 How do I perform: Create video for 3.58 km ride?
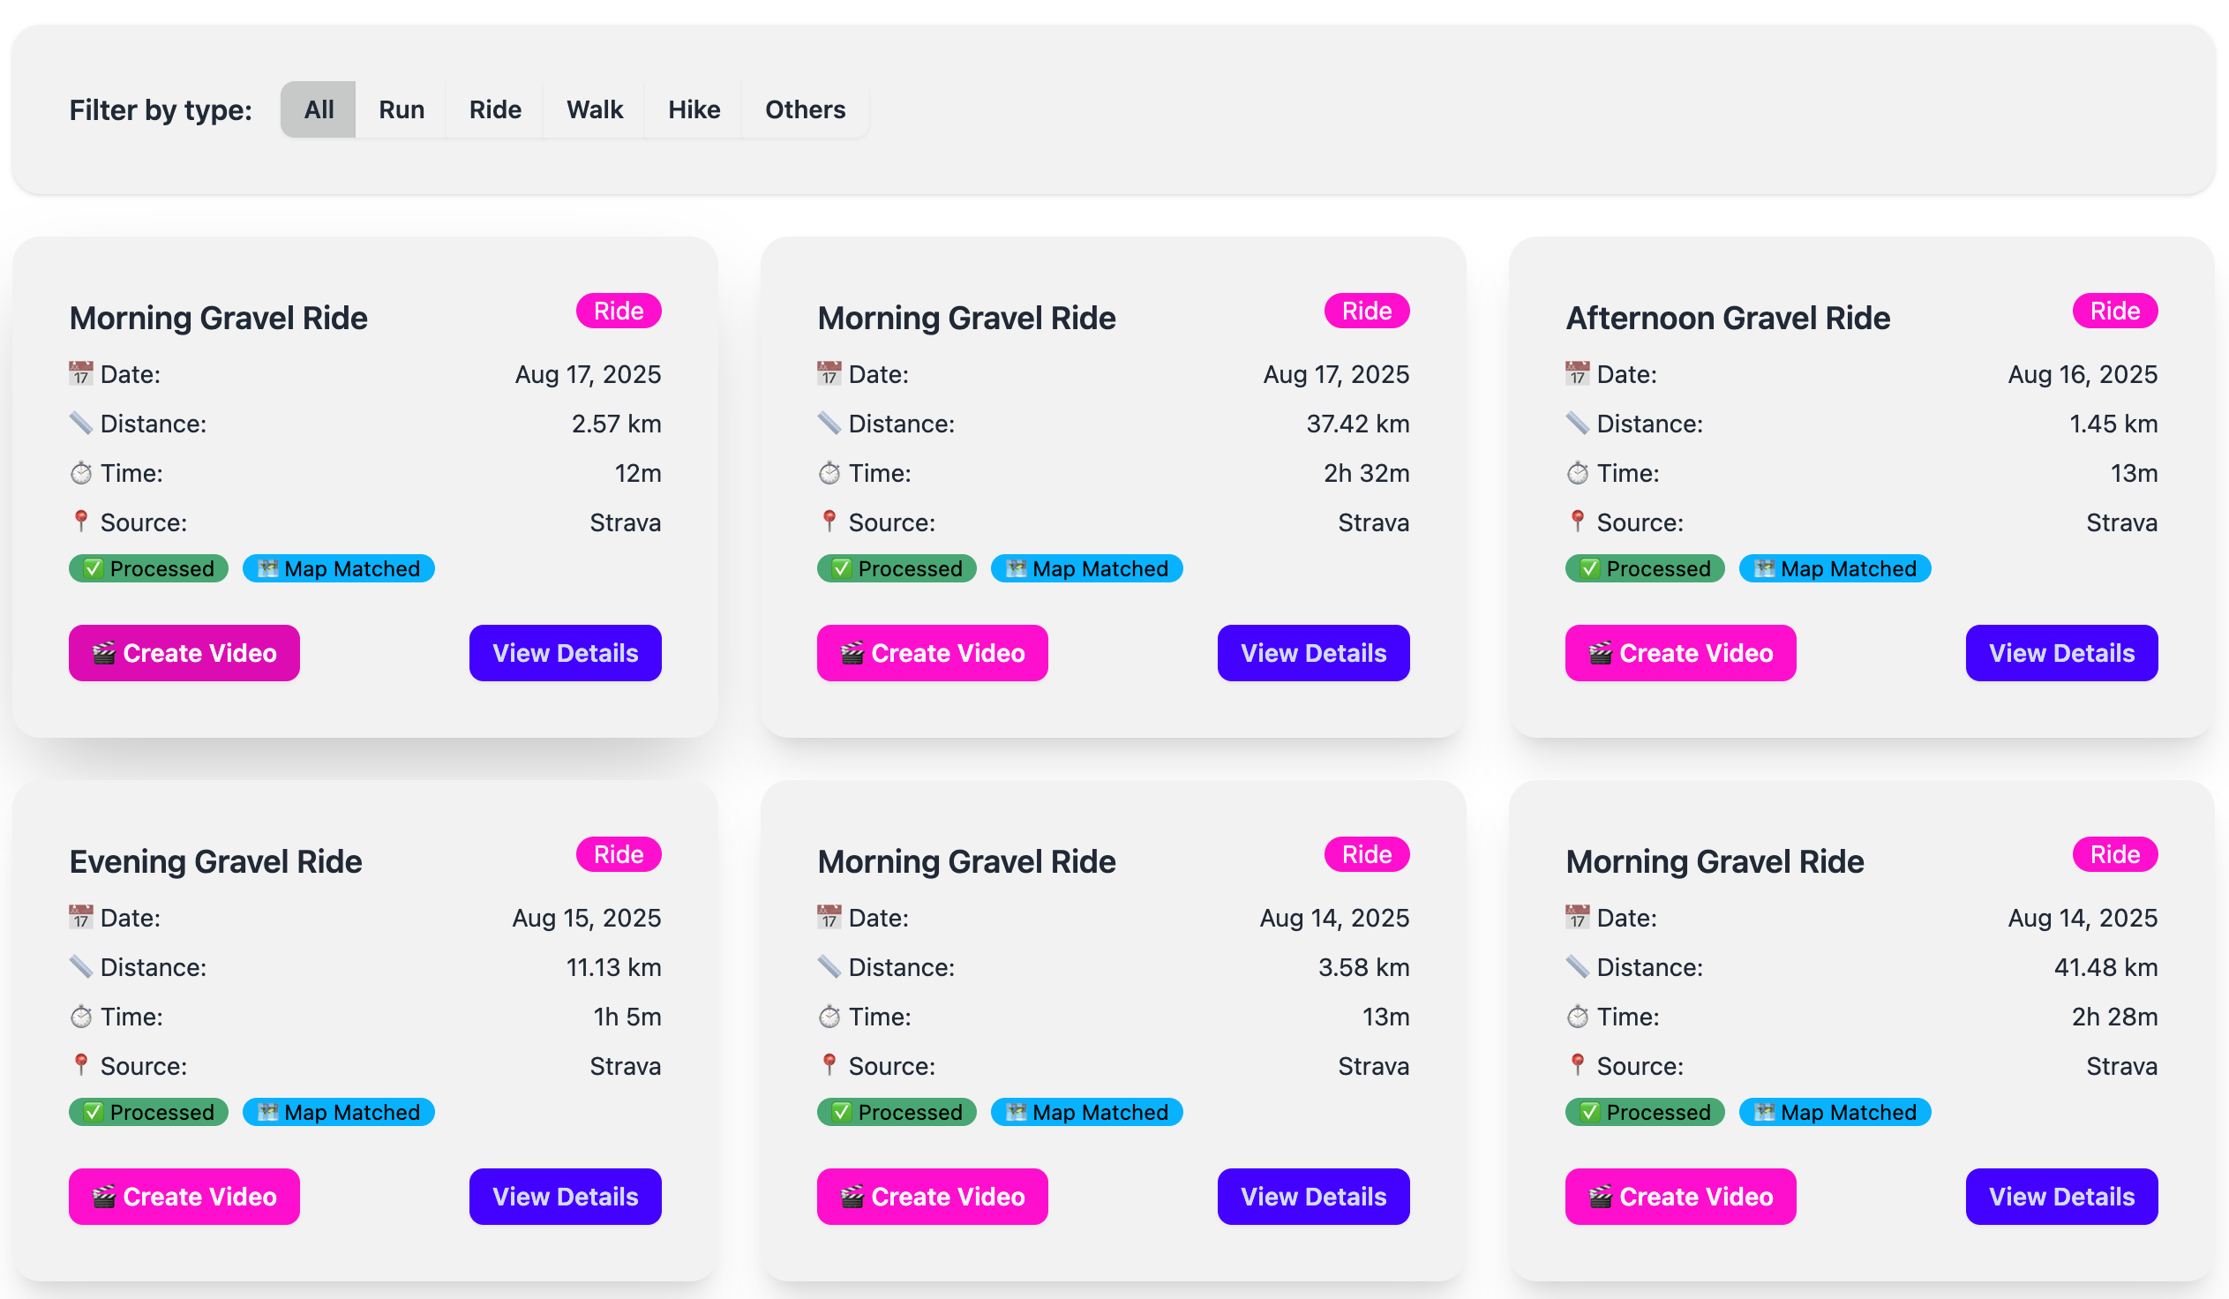[932, 1196]
